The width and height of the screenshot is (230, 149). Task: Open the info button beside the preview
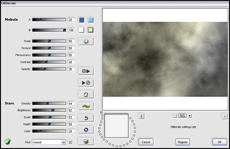click(141, 116)
